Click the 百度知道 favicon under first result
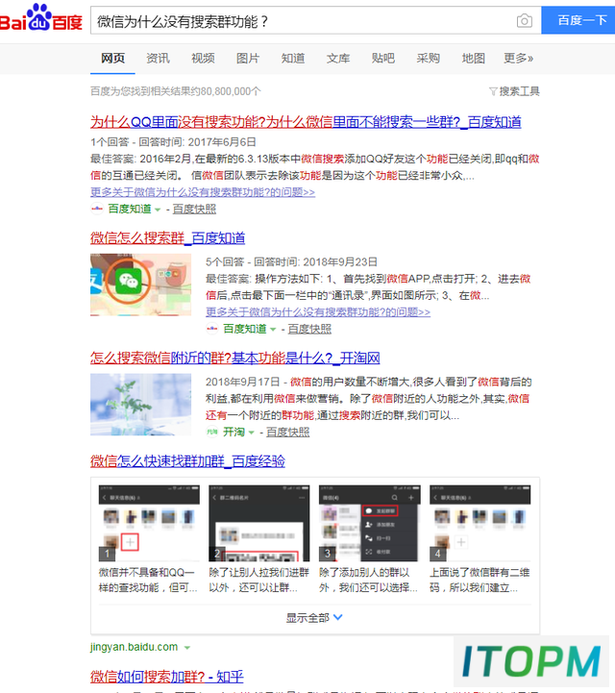The width and height of the screenshot is (615, 693). coord(97,209)
